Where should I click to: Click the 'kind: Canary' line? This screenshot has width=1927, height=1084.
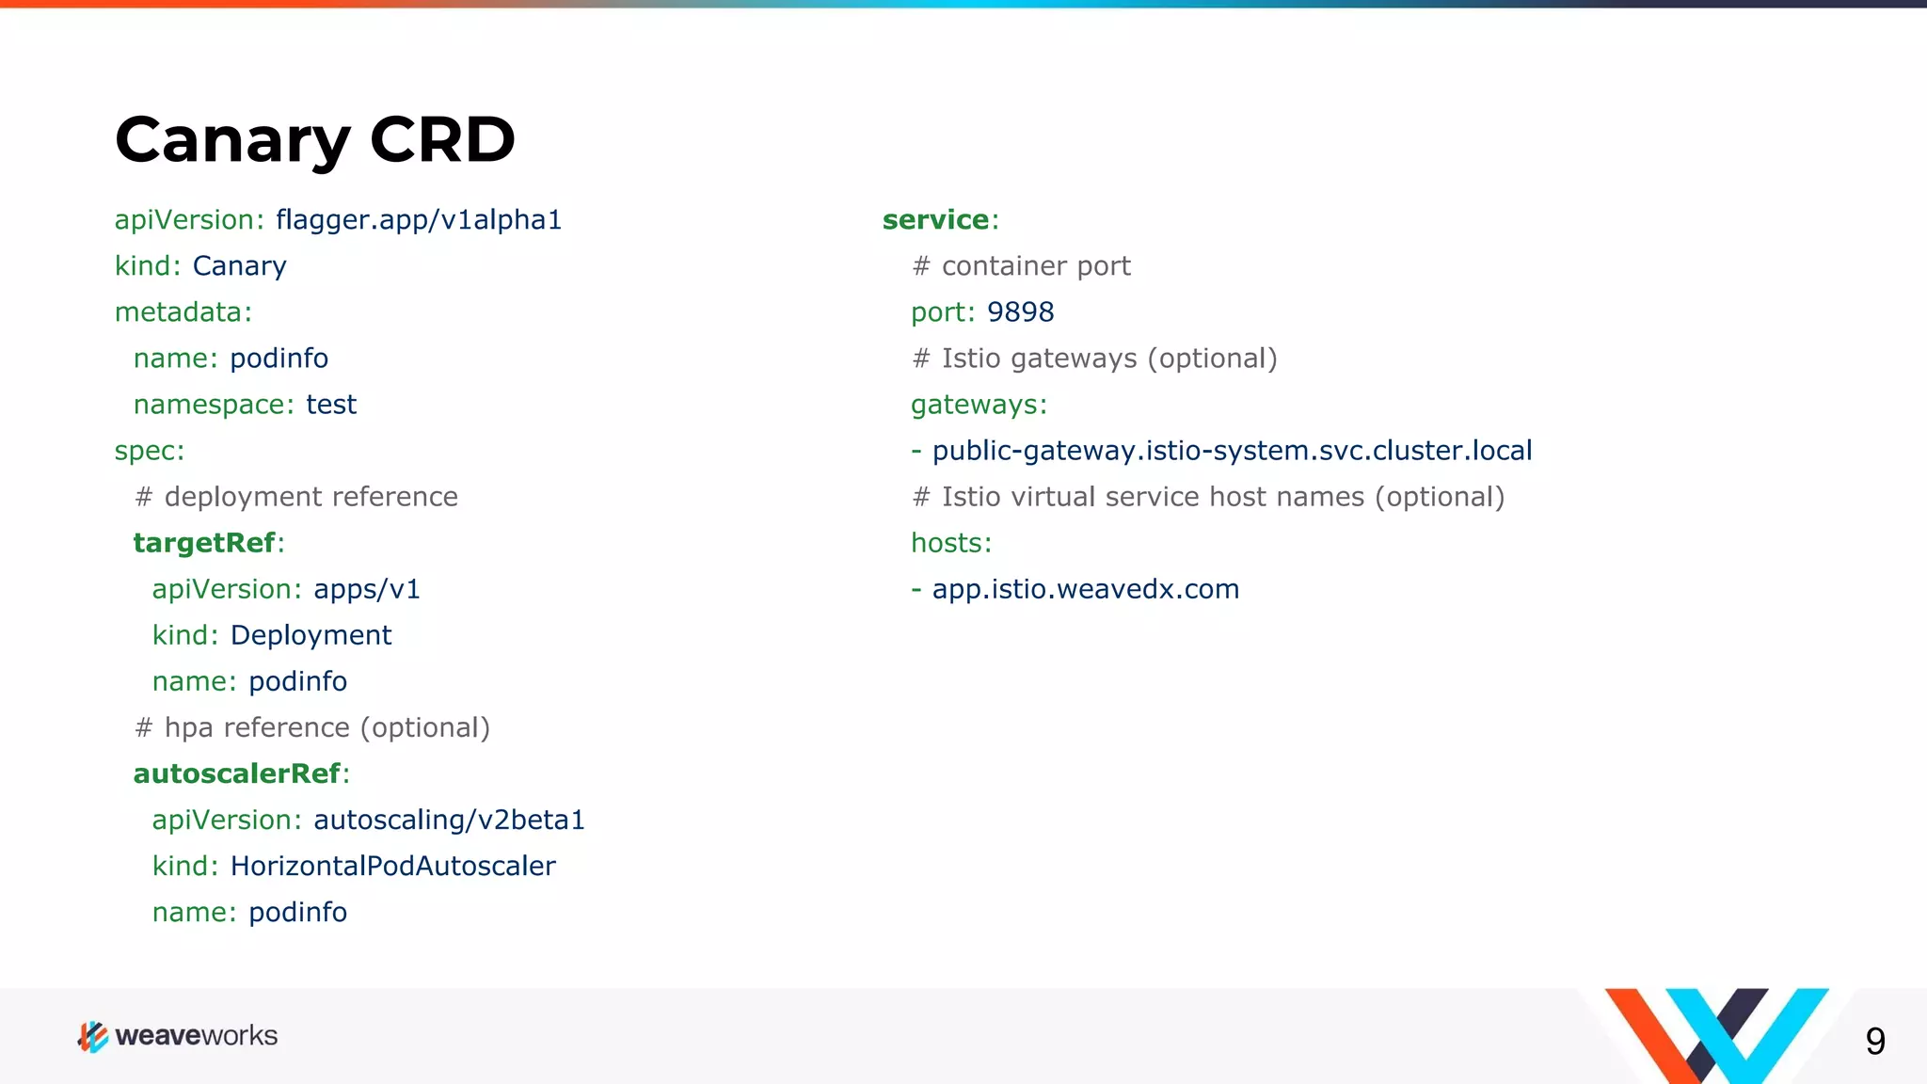click(x=200, y=266)
